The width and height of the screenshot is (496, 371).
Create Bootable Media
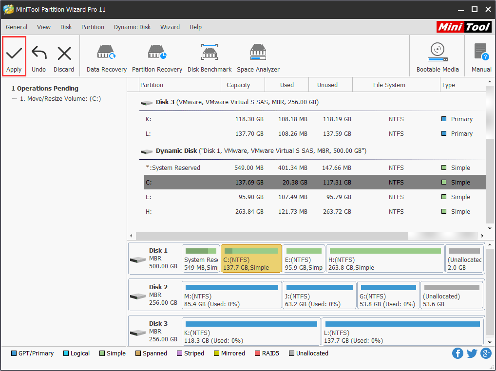click(x=438, y=58)
